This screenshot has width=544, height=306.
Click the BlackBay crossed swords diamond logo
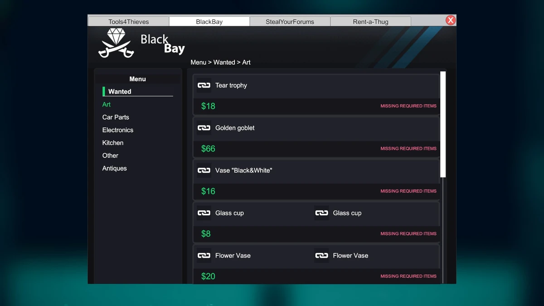tap(116, 43)
